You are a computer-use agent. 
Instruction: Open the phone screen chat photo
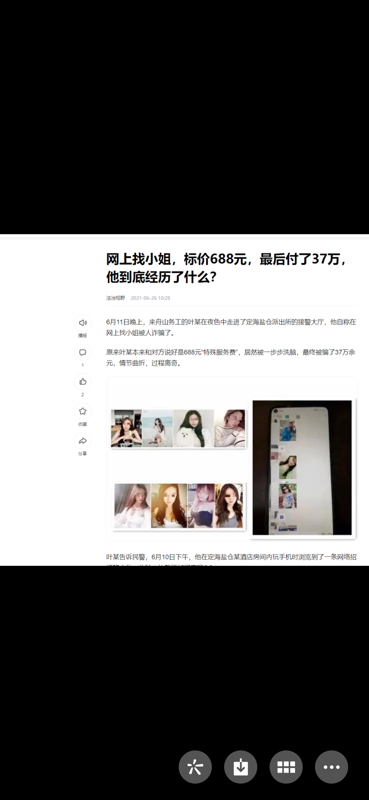pyautogui.click(x=302, y=468)
